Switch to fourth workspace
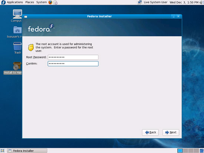Viewport: 204px width, 153px height. point(196,151)
